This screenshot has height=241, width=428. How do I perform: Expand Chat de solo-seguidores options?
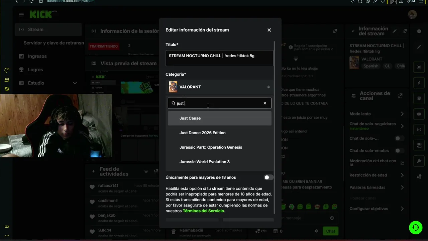coord(402,126)
